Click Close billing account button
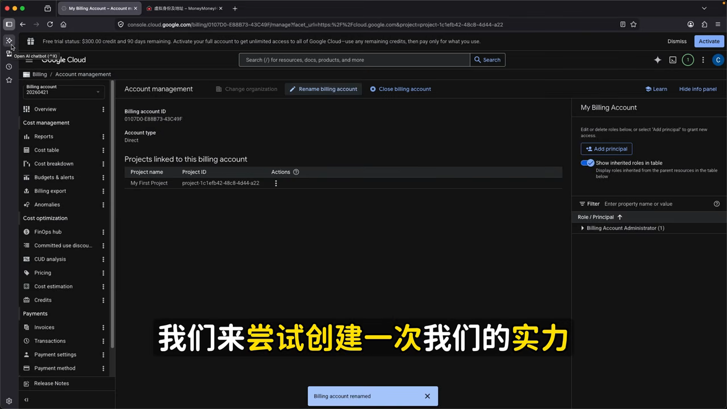 pyautogui.click(x=400, y=89)
